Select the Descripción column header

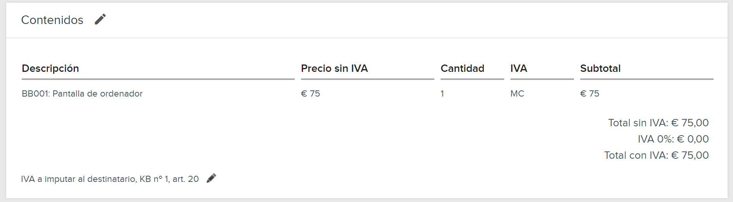50,68
